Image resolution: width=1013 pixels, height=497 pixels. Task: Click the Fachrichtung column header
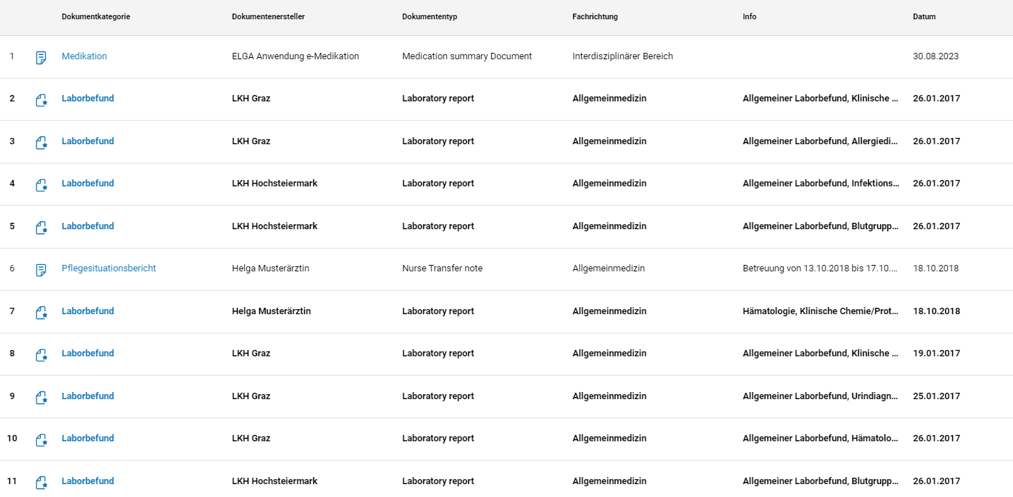pyautogui.click(x=595, y=16)
